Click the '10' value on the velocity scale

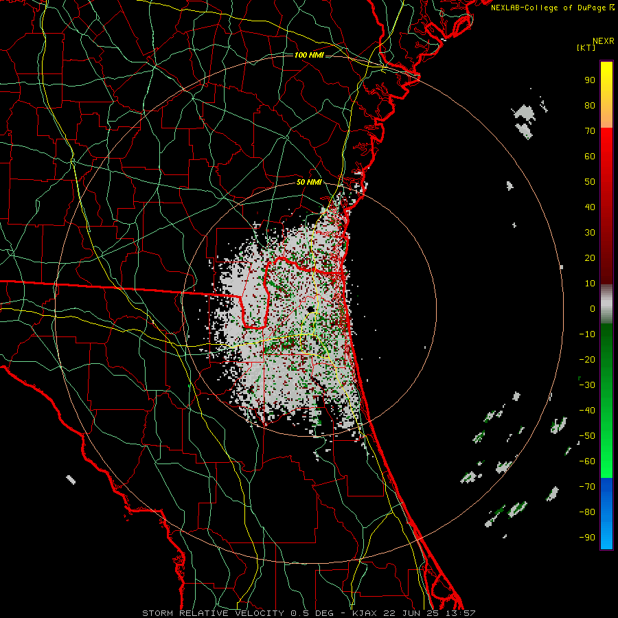coord(590,284)
